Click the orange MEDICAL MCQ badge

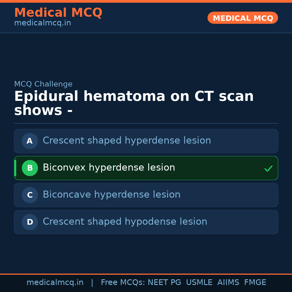click(x=243, y=18)
